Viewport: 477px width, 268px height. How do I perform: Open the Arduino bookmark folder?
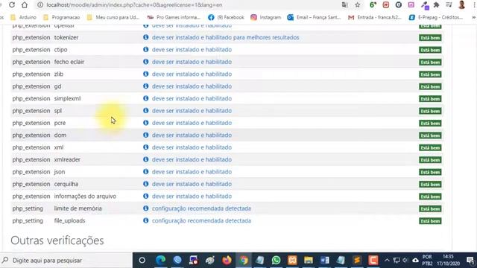(x=23, y=17)
